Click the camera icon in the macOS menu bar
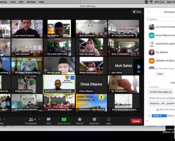175x141 pixels. [x=146, y=2]
